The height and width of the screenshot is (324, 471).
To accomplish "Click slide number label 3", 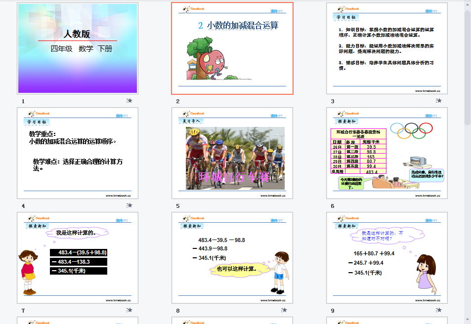I will tap(333, 101).
